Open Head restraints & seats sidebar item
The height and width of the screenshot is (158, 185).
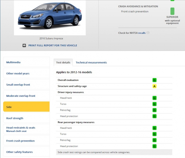[x=26, y=129]
